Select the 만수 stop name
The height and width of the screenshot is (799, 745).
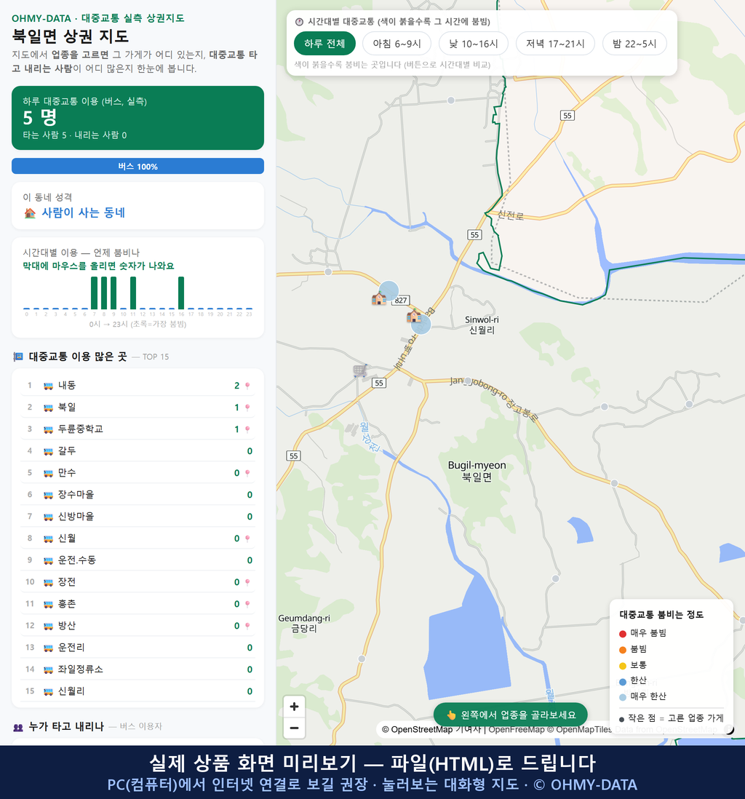[x=67, y=473]
